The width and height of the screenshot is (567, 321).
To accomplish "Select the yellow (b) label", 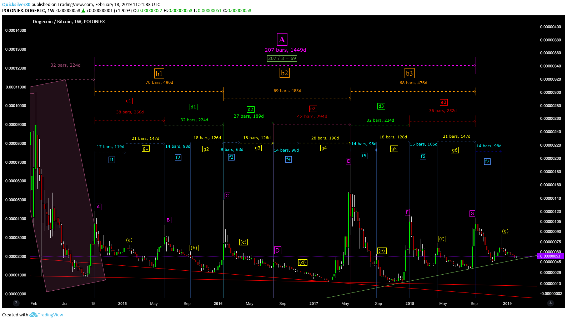I will (194, 248).
